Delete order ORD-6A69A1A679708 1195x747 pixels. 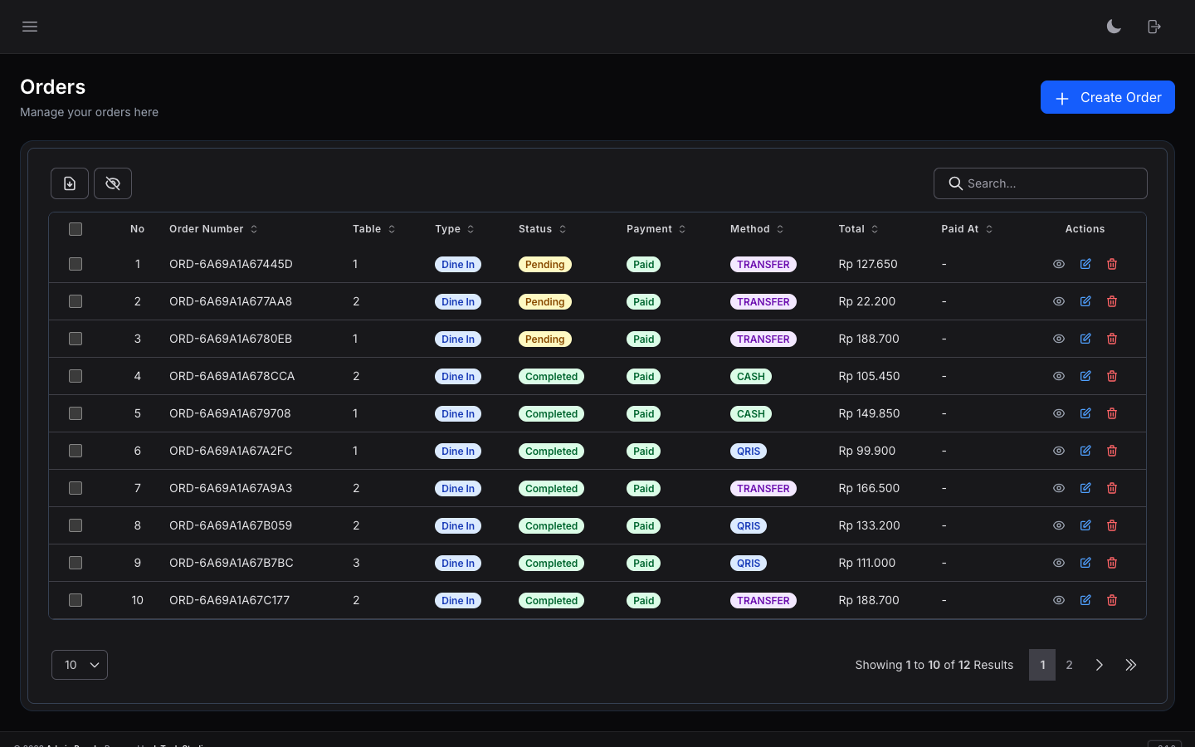click(x=1112, y=413)
